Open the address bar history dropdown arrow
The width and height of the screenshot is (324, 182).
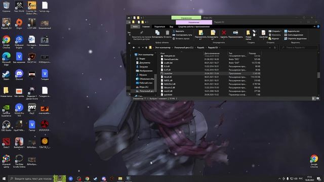click(x=270, y=48)
